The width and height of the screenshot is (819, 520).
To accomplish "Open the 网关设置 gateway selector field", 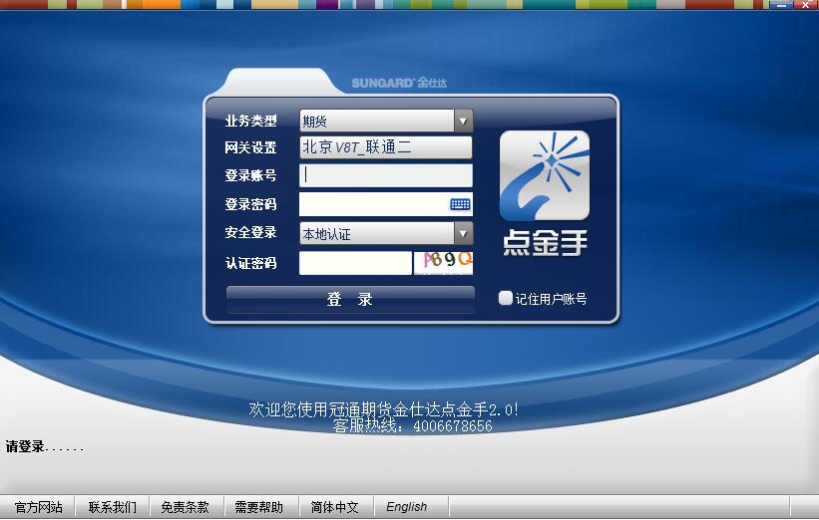I will tap(386, 147).
